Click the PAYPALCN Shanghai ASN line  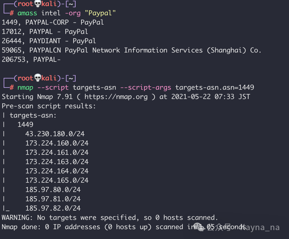[131, 50]
